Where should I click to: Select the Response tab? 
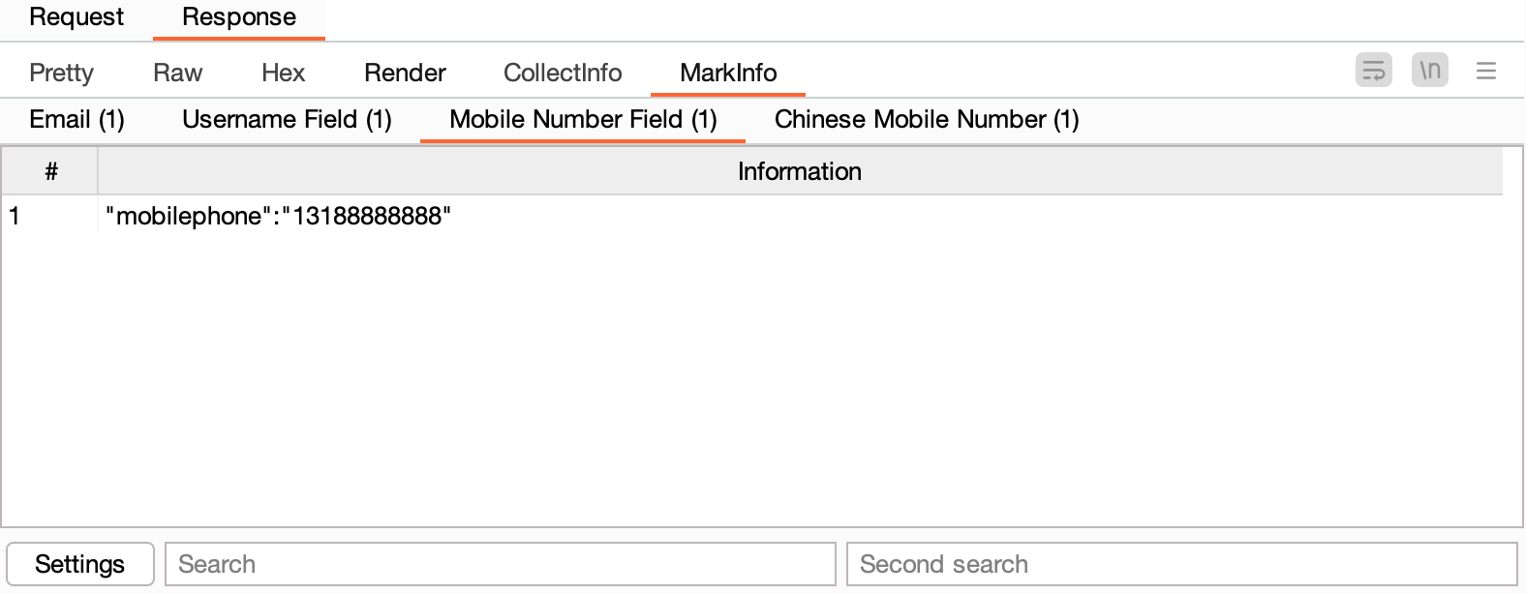(x=238, y=17)
